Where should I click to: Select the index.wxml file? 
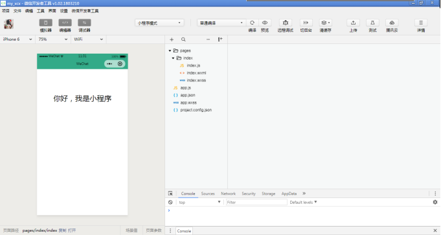196,73
